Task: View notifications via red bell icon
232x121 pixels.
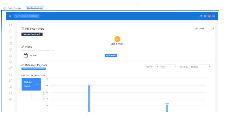Action: click(209, 16)
